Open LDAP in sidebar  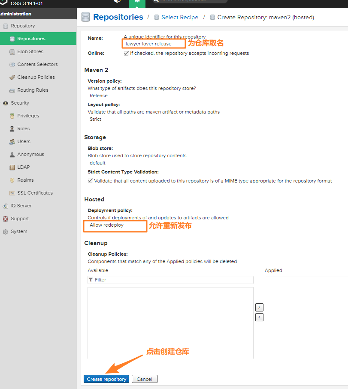coord(38,168)
